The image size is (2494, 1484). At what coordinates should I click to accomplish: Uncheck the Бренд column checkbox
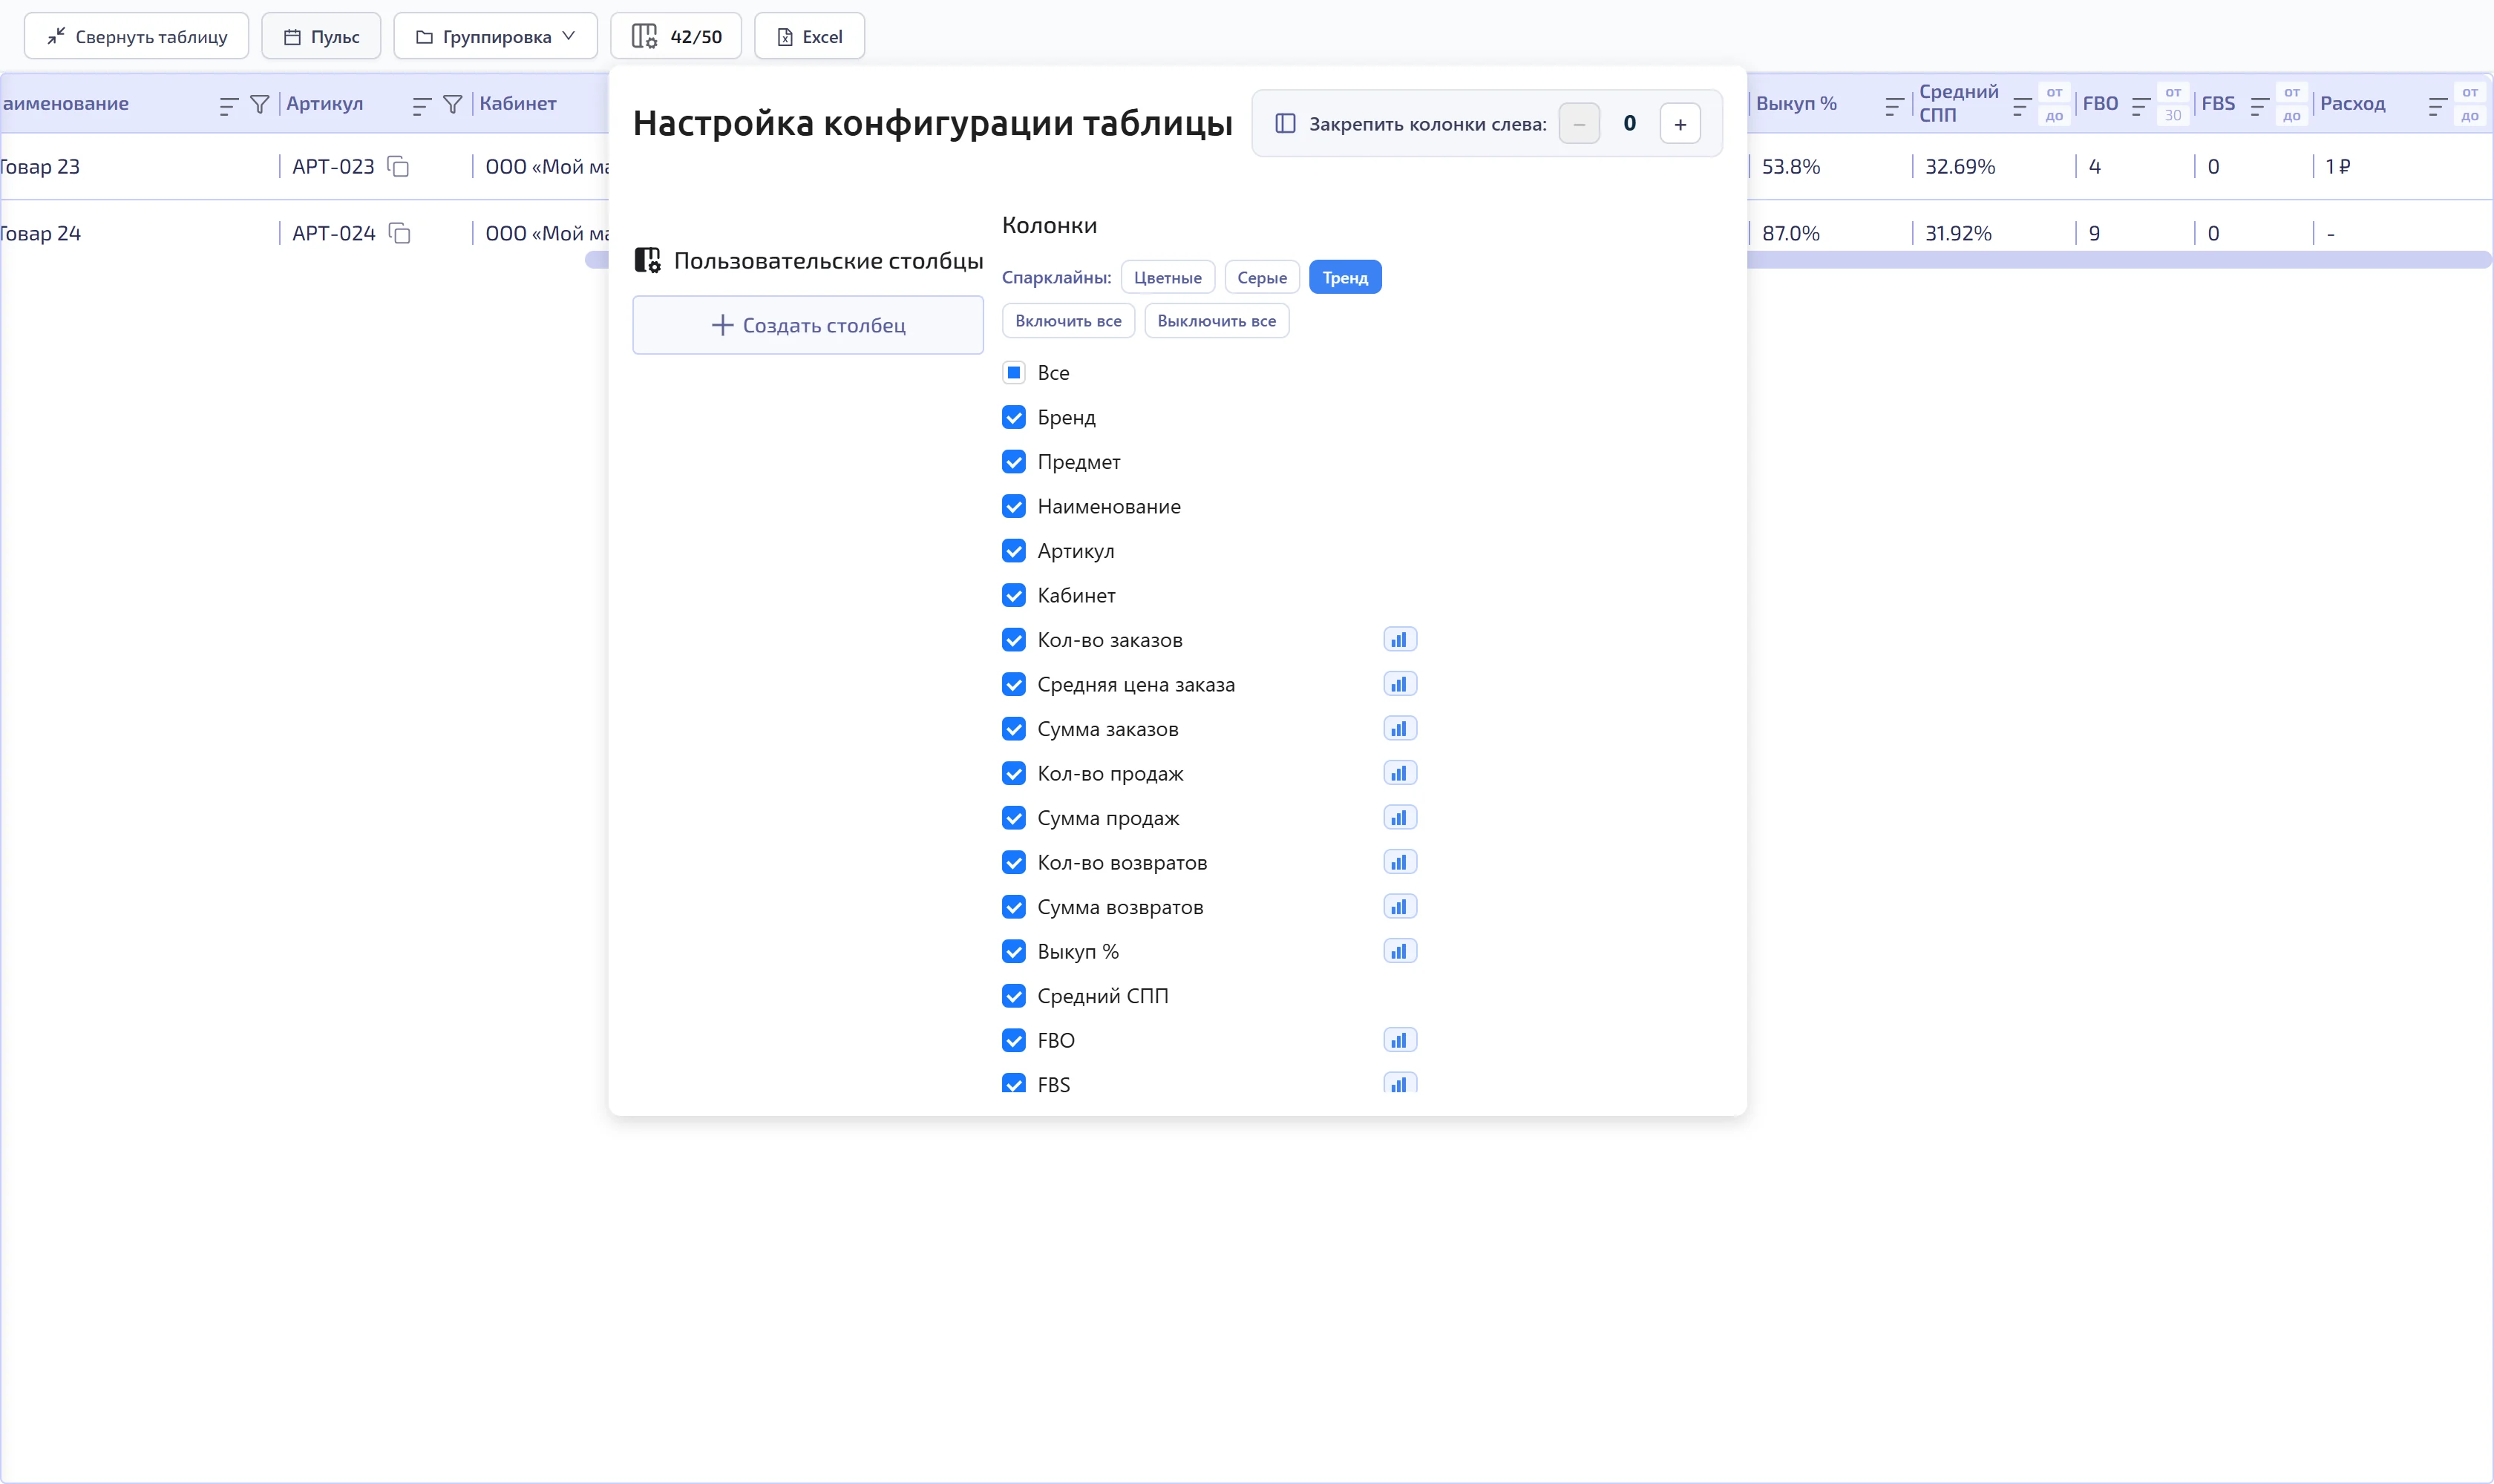click(x=1013, y=417)
